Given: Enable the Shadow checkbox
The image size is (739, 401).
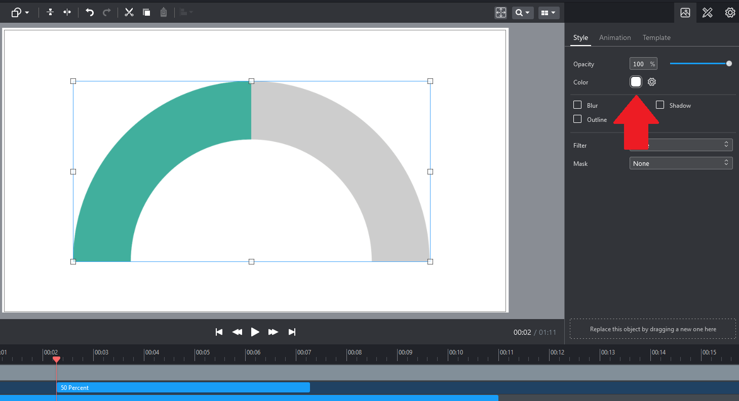Looking at the screenshot, I should click(x=660, y=105).
